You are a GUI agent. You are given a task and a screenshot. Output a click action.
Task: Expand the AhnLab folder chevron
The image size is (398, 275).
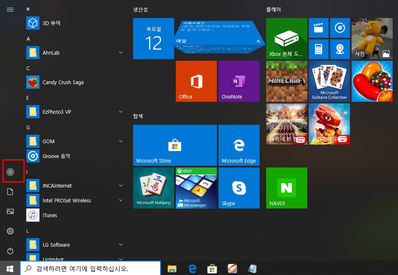(x=121, y=53)
